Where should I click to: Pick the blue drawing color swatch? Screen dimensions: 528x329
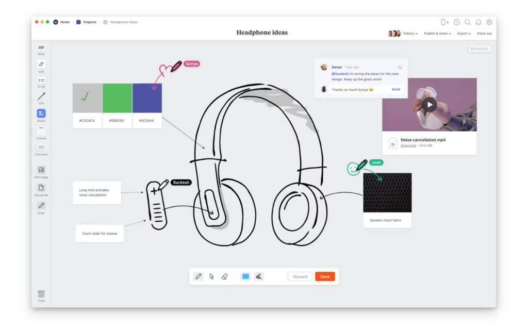click(245, 276)
